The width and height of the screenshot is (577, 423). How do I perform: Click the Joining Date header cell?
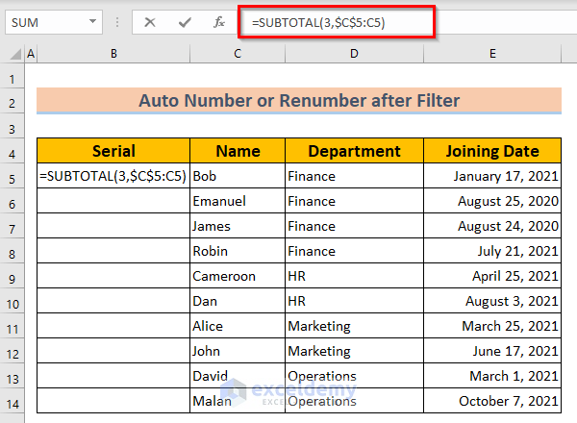[x=492, y=151]
